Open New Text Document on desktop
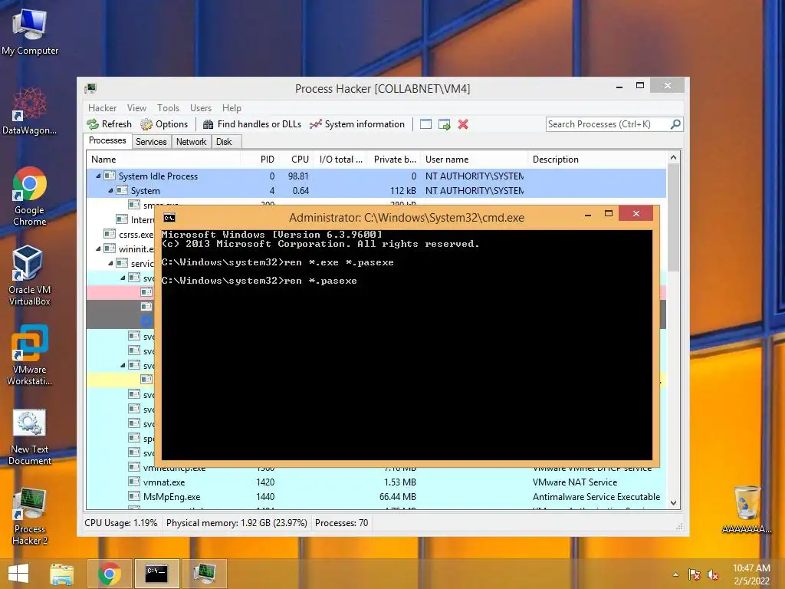The width and height of the screenshot is (785, 589). tap(30, 436)
